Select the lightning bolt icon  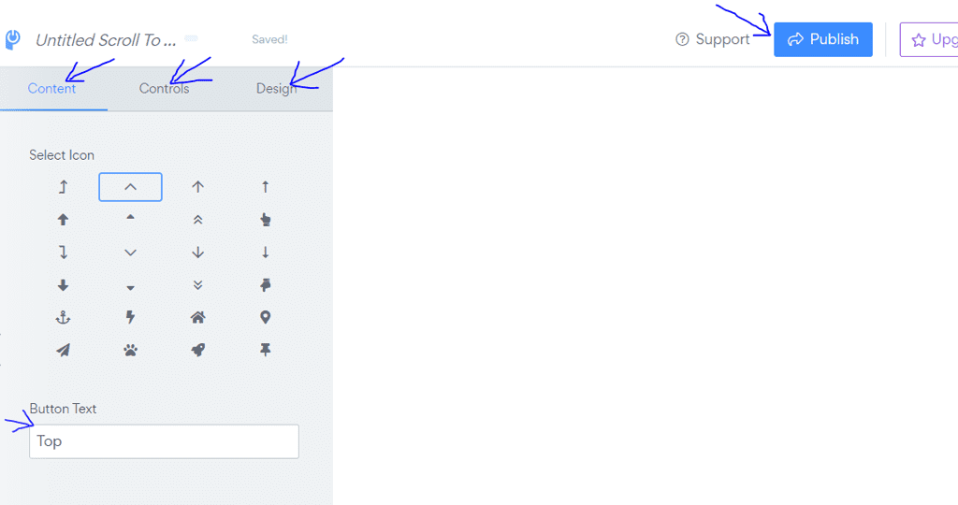130,318
